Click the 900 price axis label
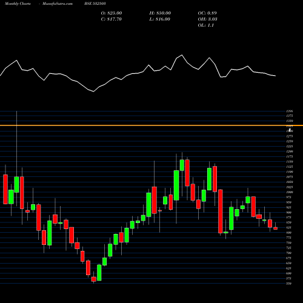Viewport: 303px width, 303px height. (289, 213)
